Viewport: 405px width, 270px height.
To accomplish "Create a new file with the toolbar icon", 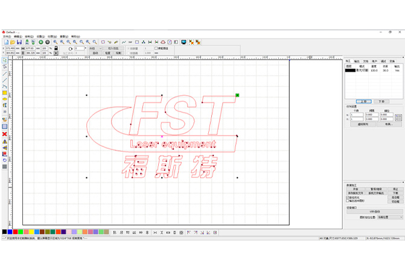I will (x=6, y=42).
